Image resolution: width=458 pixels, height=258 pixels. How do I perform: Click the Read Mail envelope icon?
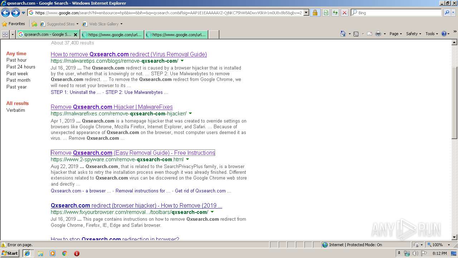(x=369, y=34)
